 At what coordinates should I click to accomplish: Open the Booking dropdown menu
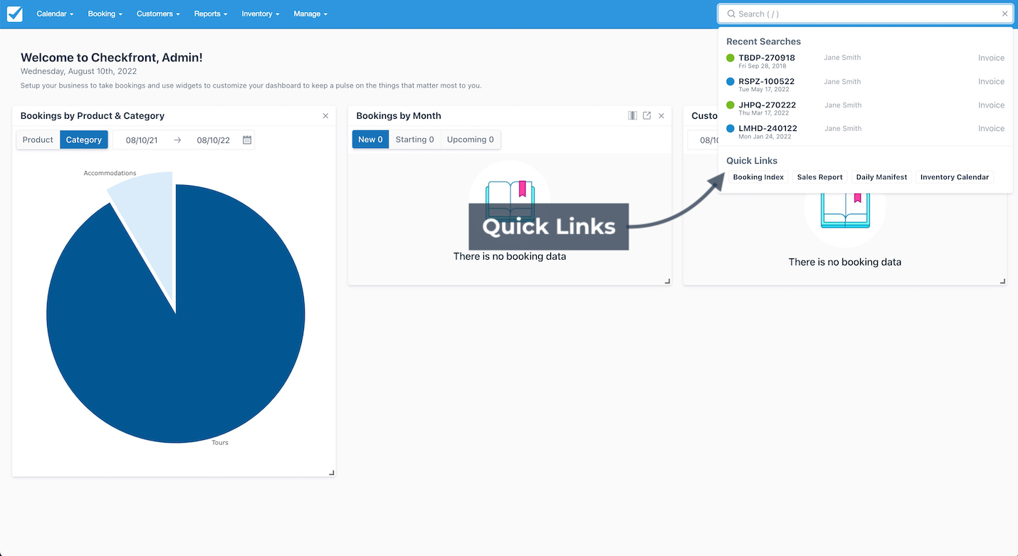tap(105, 14)
